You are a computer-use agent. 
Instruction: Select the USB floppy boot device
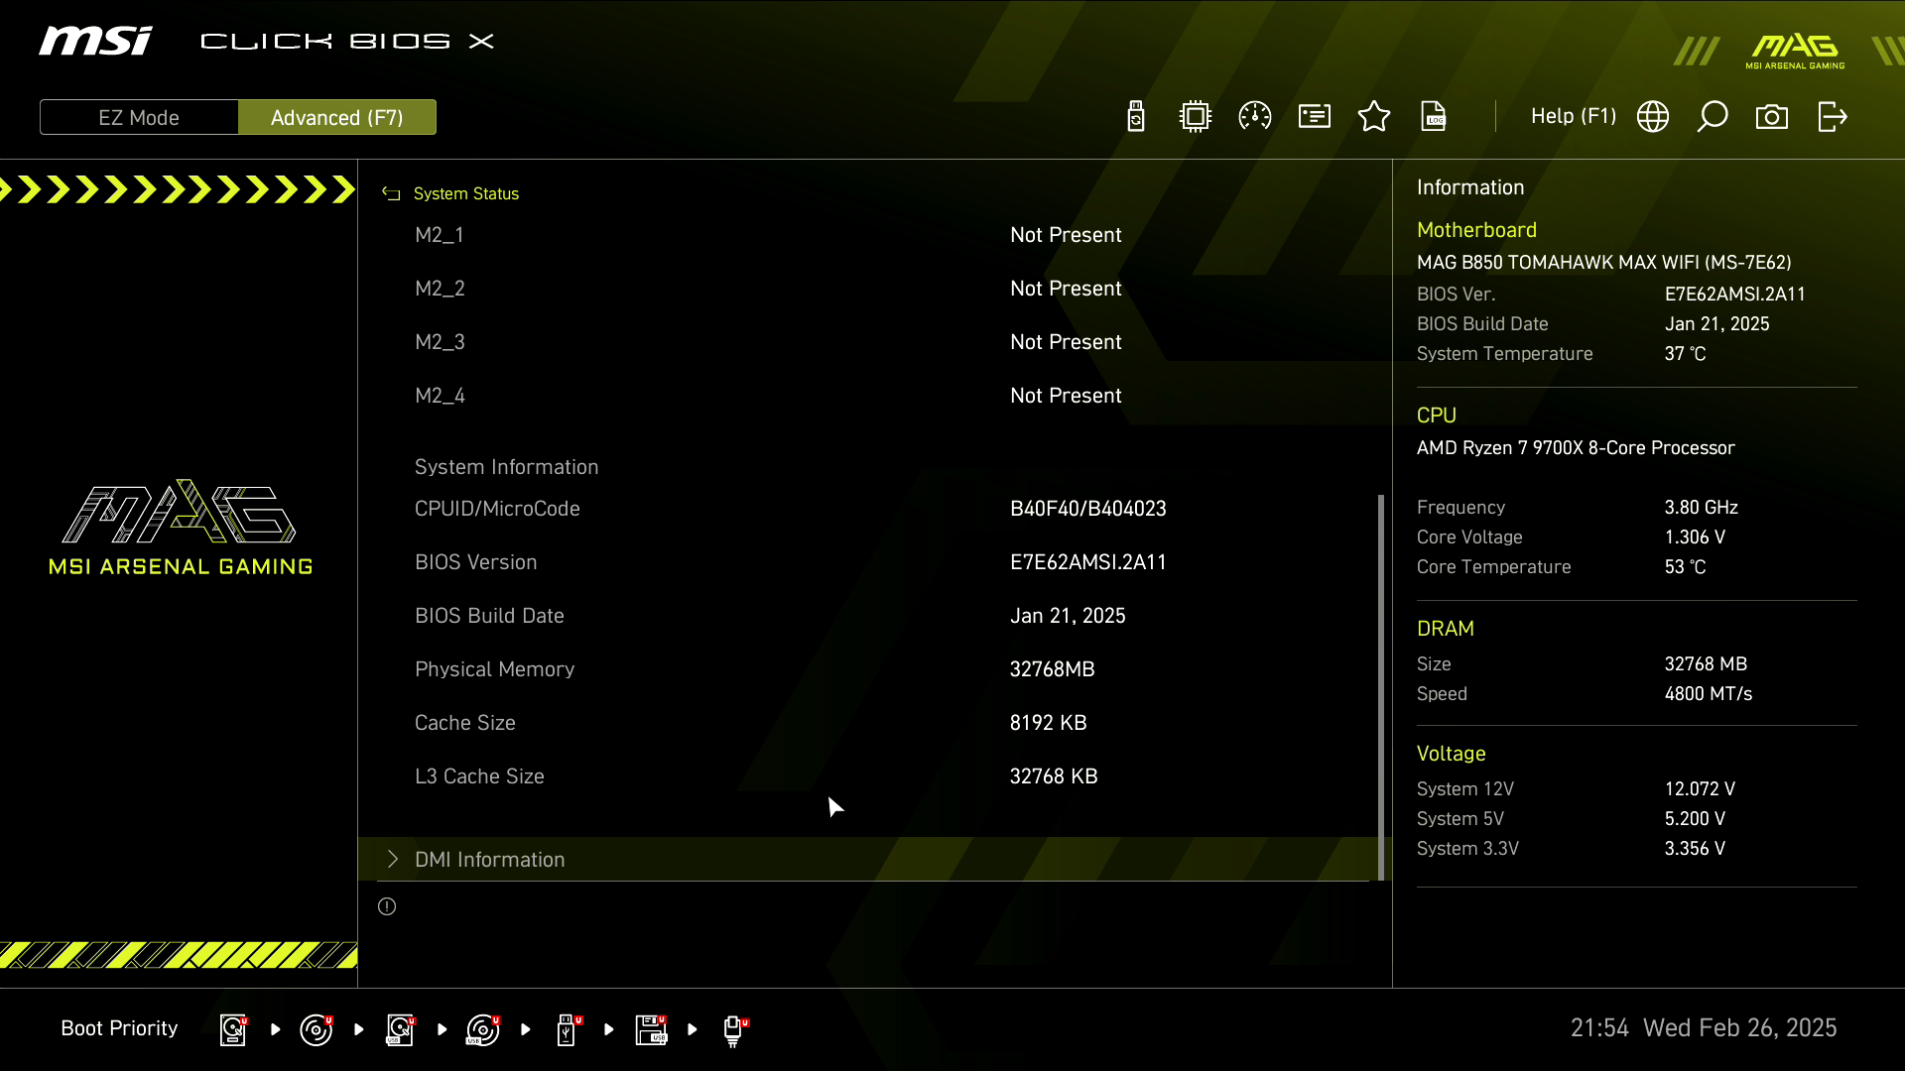click(651, 1029)
